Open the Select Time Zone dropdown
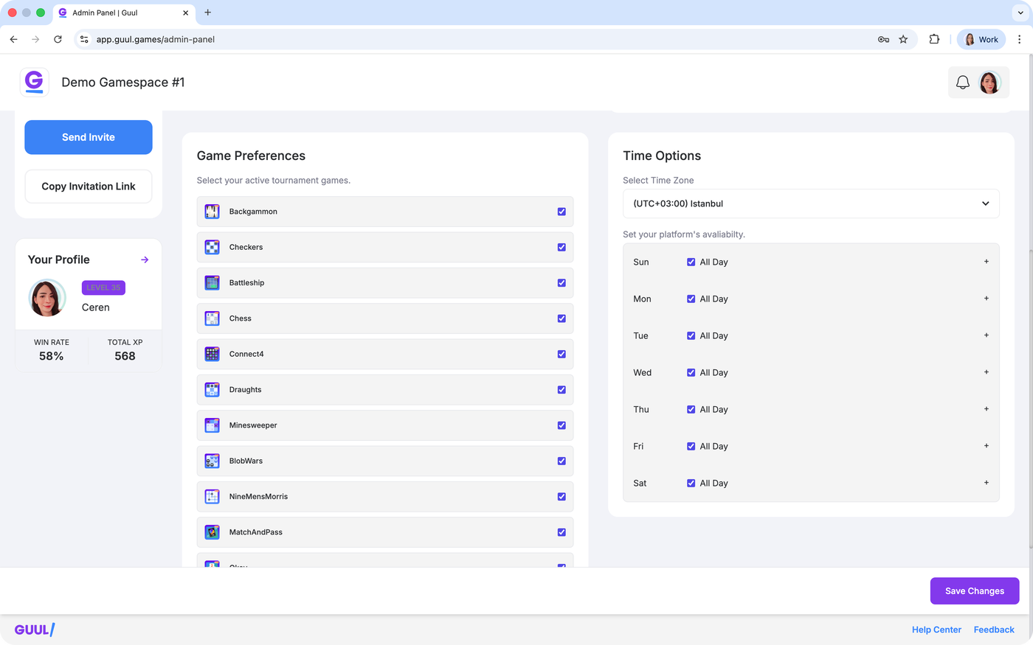Screen dimensions: 1033x645 [x=810, y=204]
